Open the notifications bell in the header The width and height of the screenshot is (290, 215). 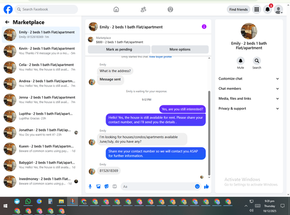tap(267, 9)
